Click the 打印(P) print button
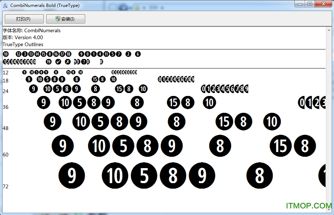 pos(24,19)
